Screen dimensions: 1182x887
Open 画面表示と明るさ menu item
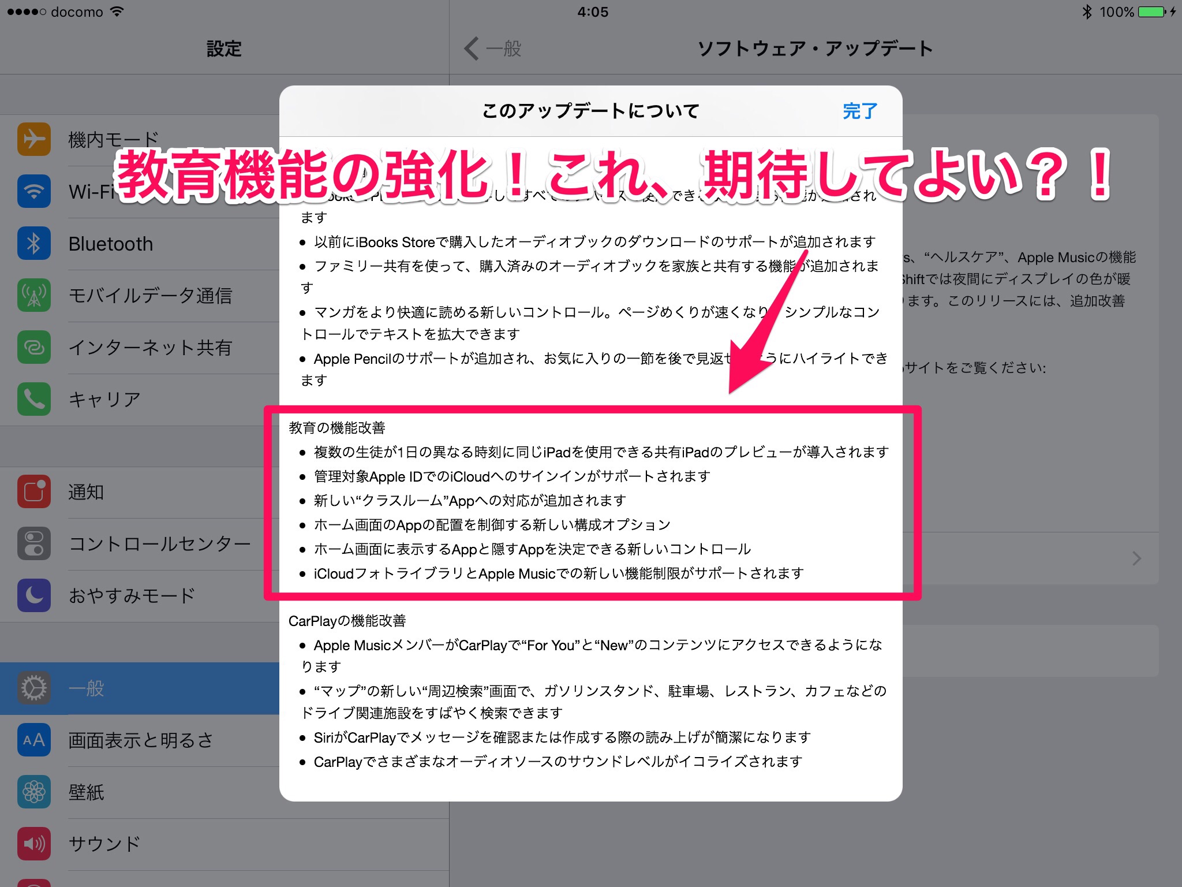[x=141, y=740]
